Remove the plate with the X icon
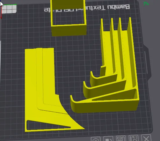Screen dimensions: 160x141 [147, 138]
